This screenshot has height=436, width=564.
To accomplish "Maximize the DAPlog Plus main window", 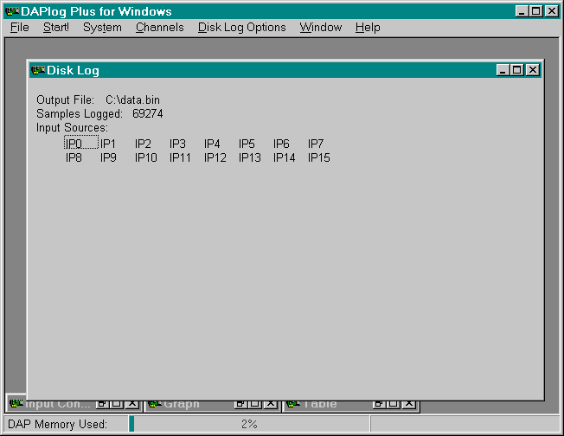I will coord(536,11).
